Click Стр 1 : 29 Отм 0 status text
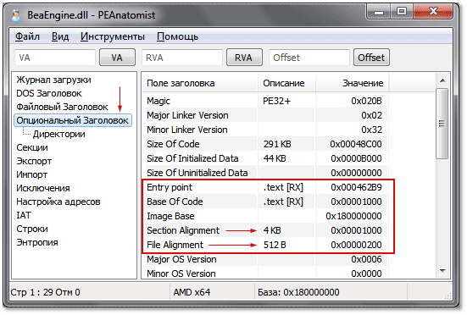467x315 pixels. [45, 292]
